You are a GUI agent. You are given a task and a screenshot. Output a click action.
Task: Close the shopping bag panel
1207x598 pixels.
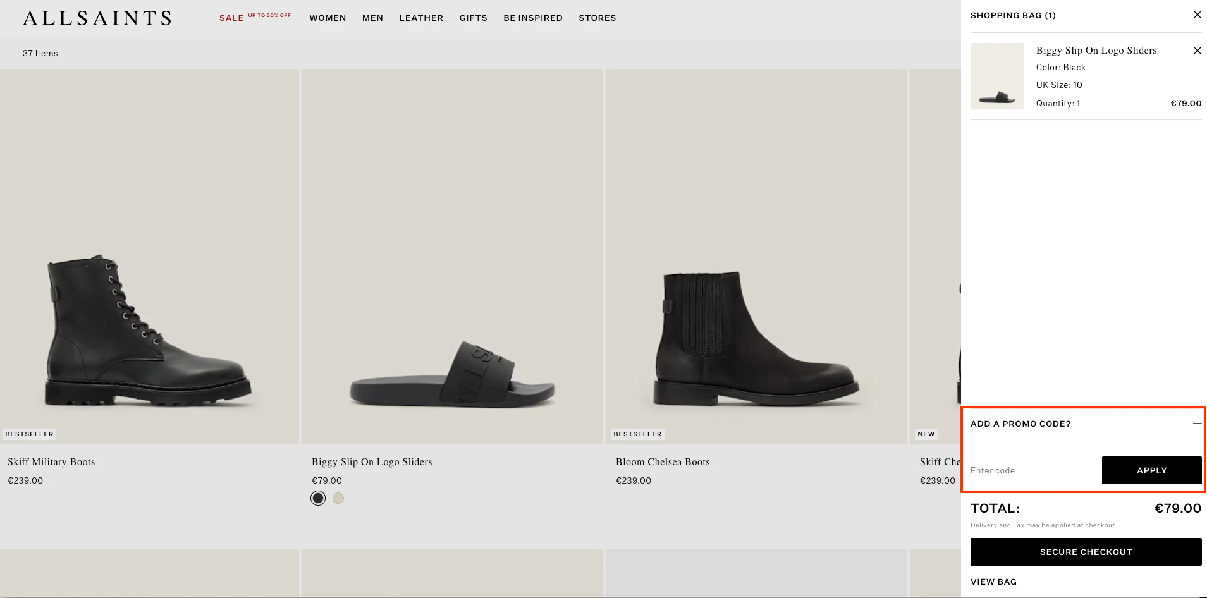pos(1197,15)
